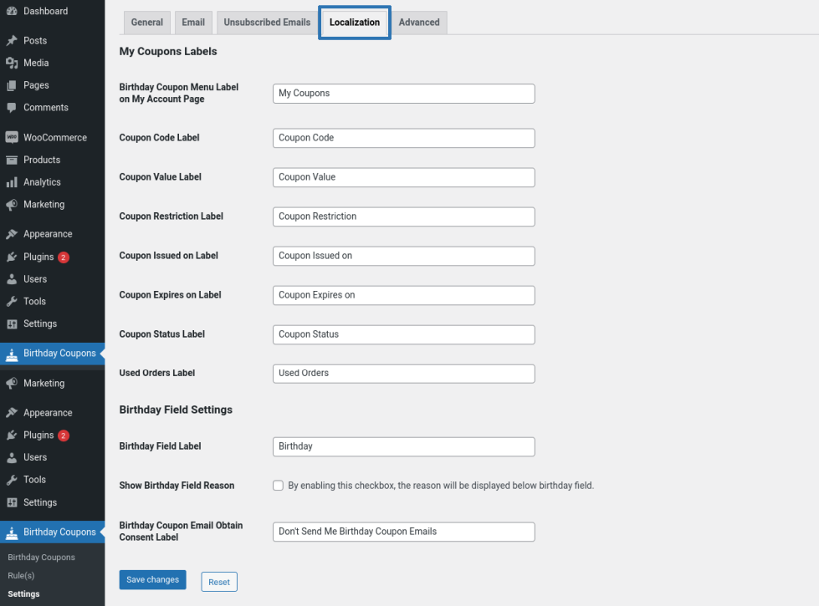Click the Comments speech bubble icon

click(12, 108)
